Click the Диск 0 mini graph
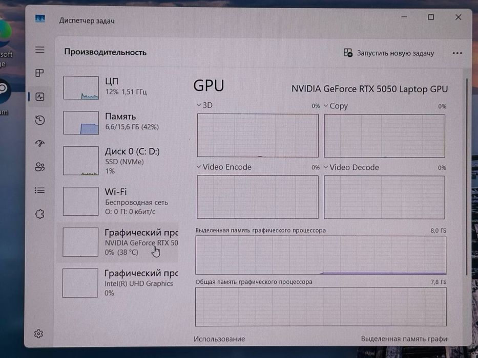This screenshot has width=478, height=358. (81, 161)
